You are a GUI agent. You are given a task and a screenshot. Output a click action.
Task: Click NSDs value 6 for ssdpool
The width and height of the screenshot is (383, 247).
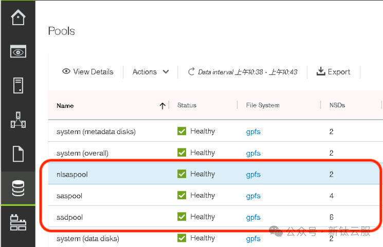tap(331, 217)
